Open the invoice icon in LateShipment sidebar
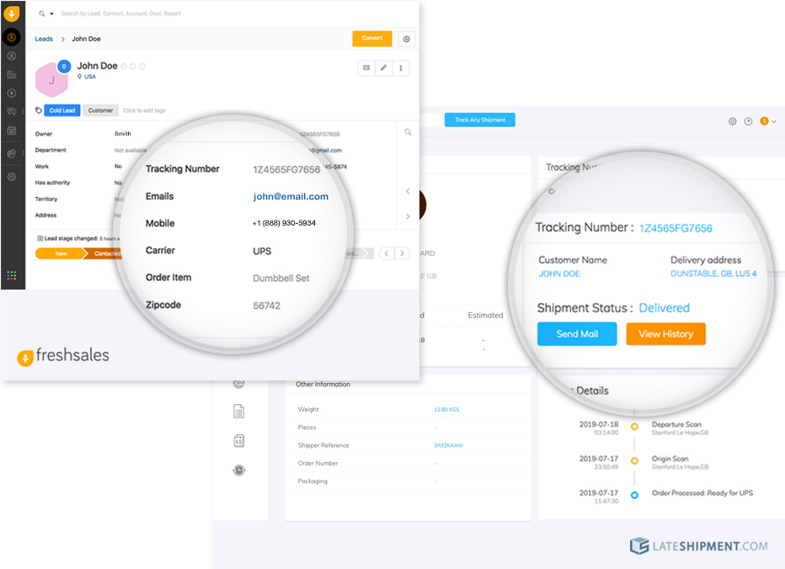 tap(239, 440)
